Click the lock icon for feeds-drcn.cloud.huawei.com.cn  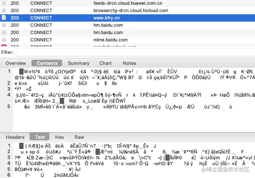point(4,3)
